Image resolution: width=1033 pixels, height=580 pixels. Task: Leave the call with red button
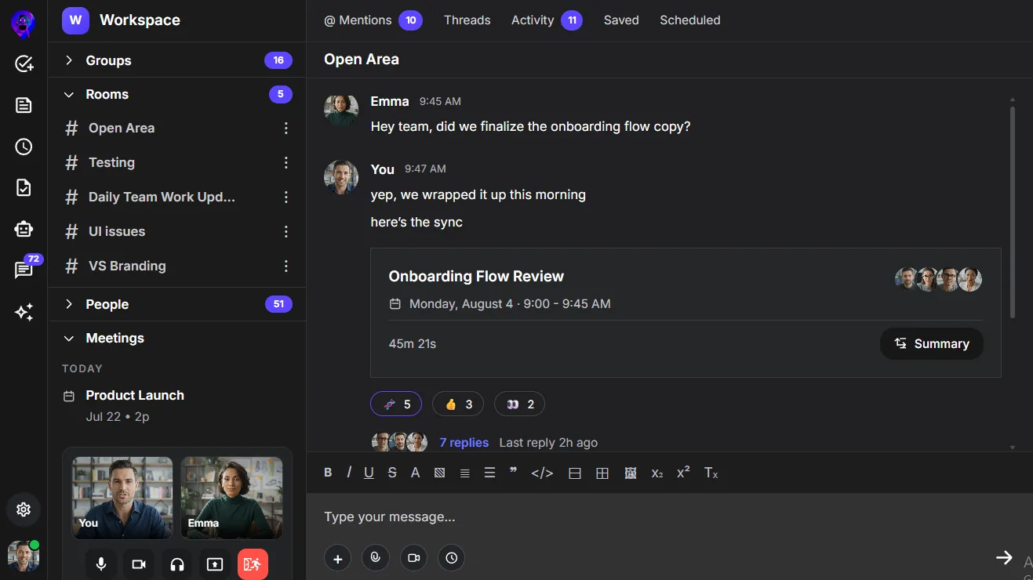coord(253,564)
